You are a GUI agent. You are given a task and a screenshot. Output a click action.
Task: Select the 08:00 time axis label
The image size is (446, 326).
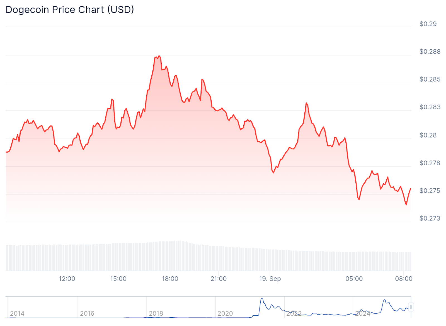(404, 279)
